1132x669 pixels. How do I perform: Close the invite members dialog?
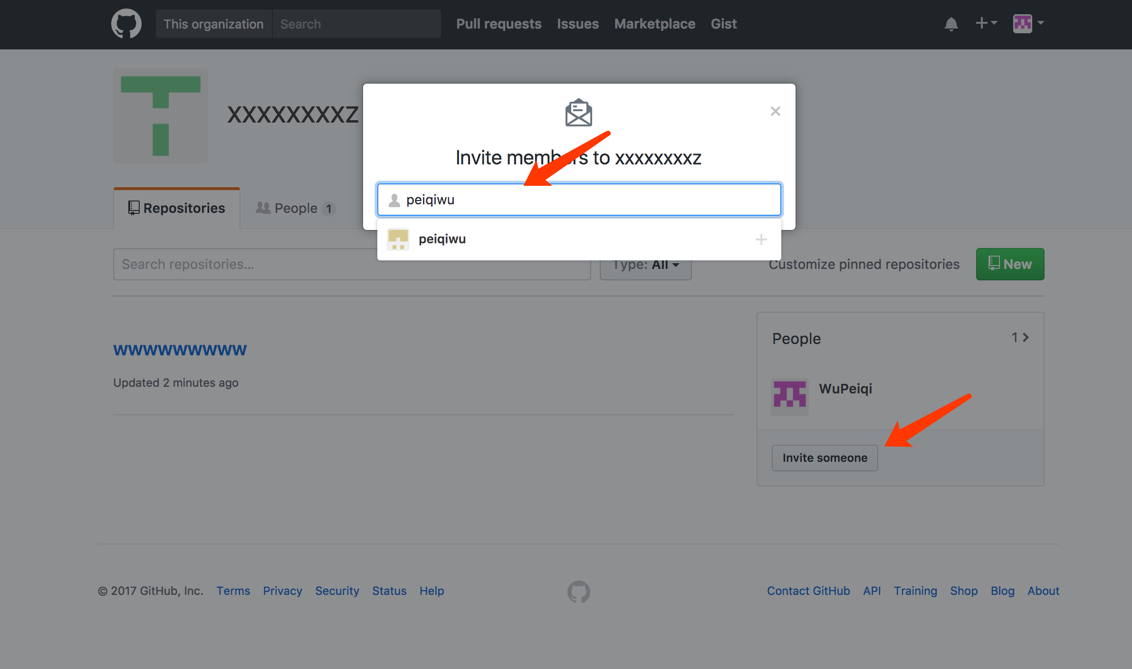[x=775, y=111]
